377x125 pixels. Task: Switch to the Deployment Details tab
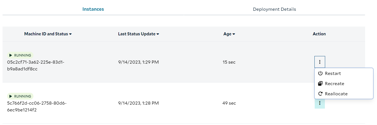point(274,9)
